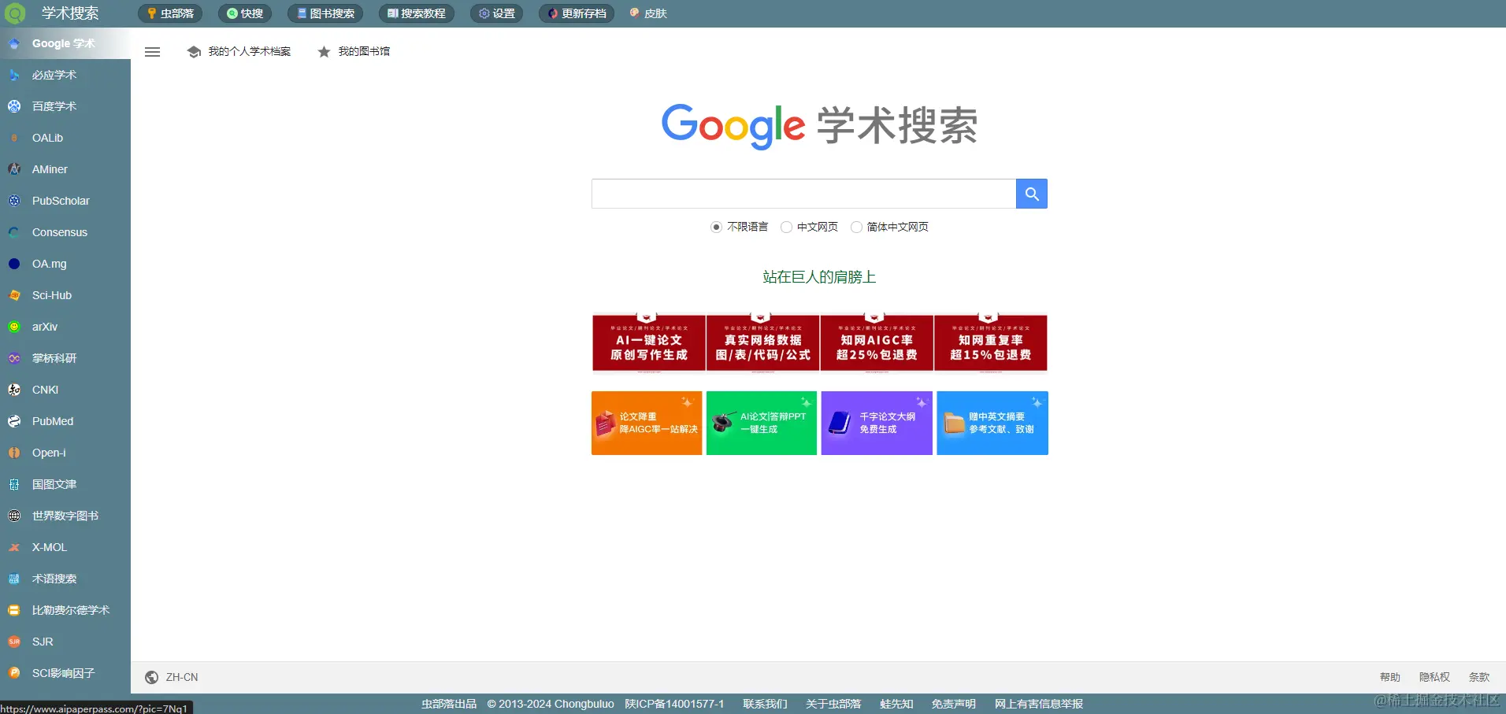
Task: Click the green AI论文答辩PPT ad card
Action: (x=762, y=424)
